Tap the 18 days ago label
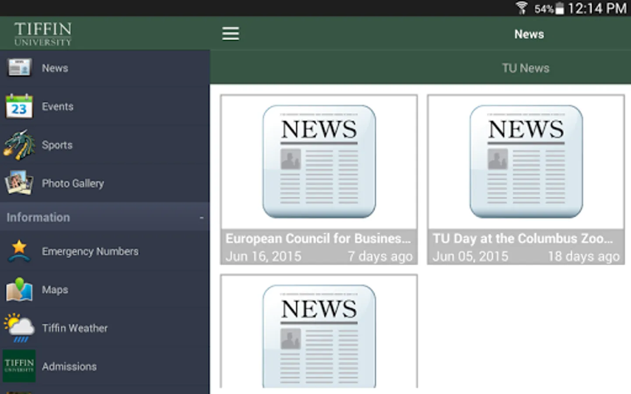 click(584, 256)
